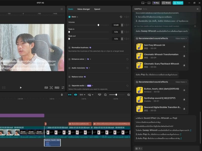This screenshot has width=202, height=151.
Task: Reset the Basic audio settings
Action: (x=121, y=17)
